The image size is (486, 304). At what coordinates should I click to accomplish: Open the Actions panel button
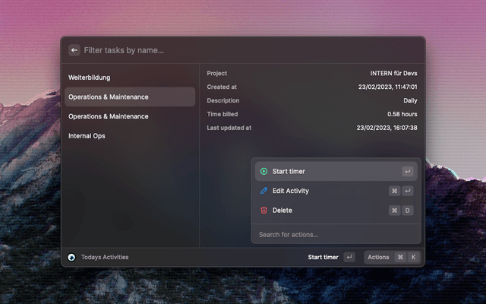pos(378,257)
